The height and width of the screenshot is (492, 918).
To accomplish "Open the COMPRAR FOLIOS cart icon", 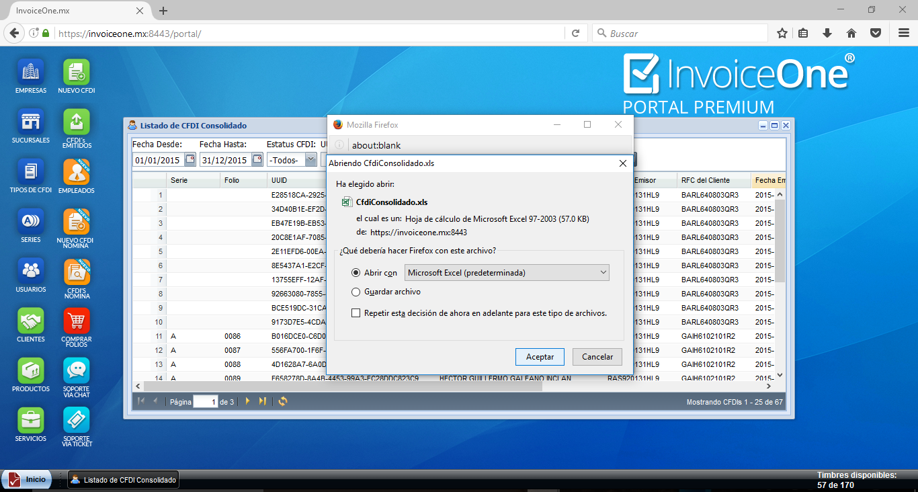I will 77,321.
